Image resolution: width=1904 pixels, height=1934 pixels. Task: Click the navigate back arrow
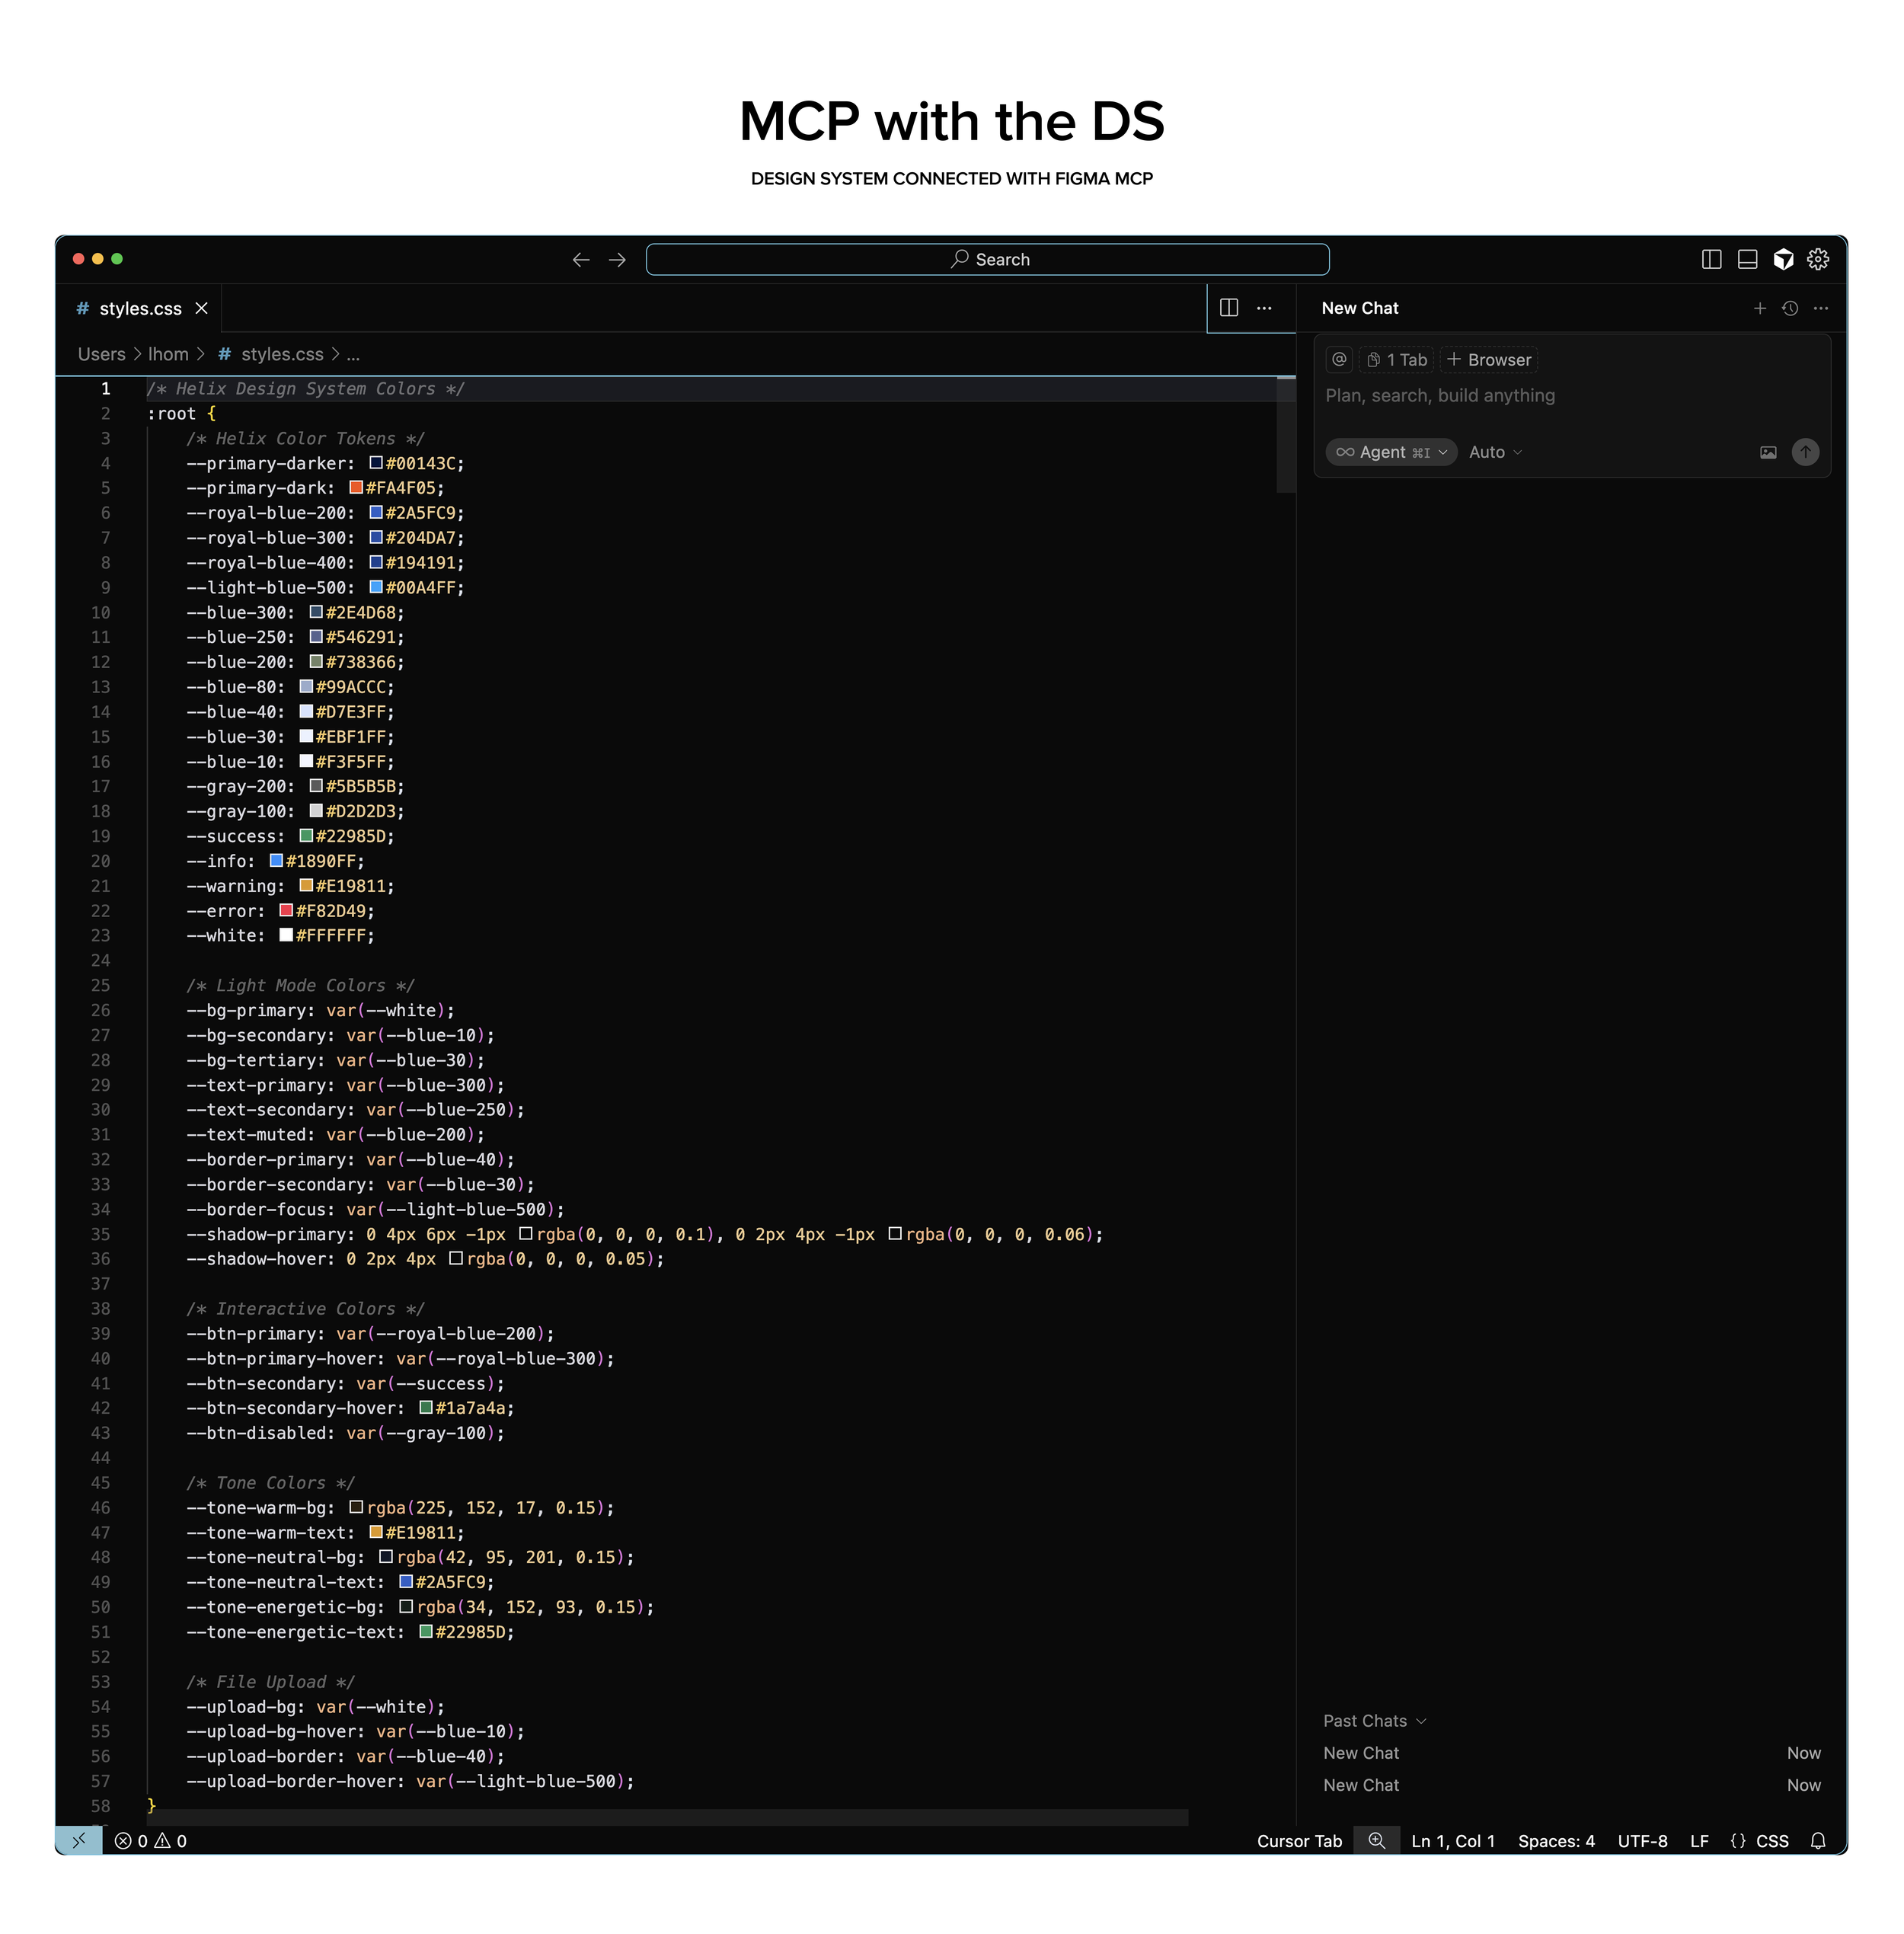[581, 259]
